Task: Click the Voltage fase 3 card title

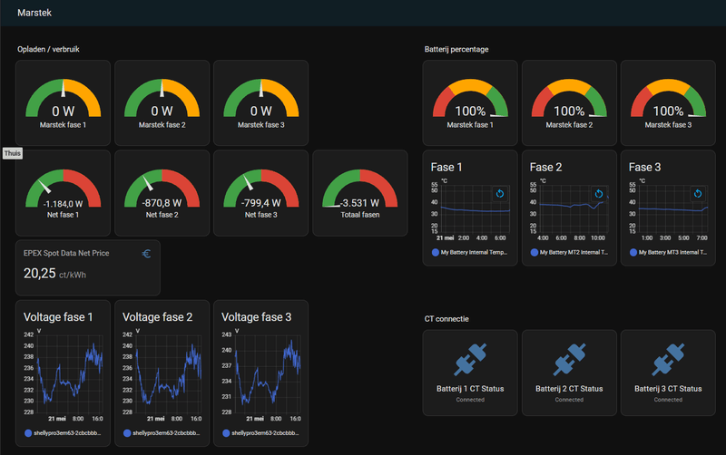Action: coord(257,316)
